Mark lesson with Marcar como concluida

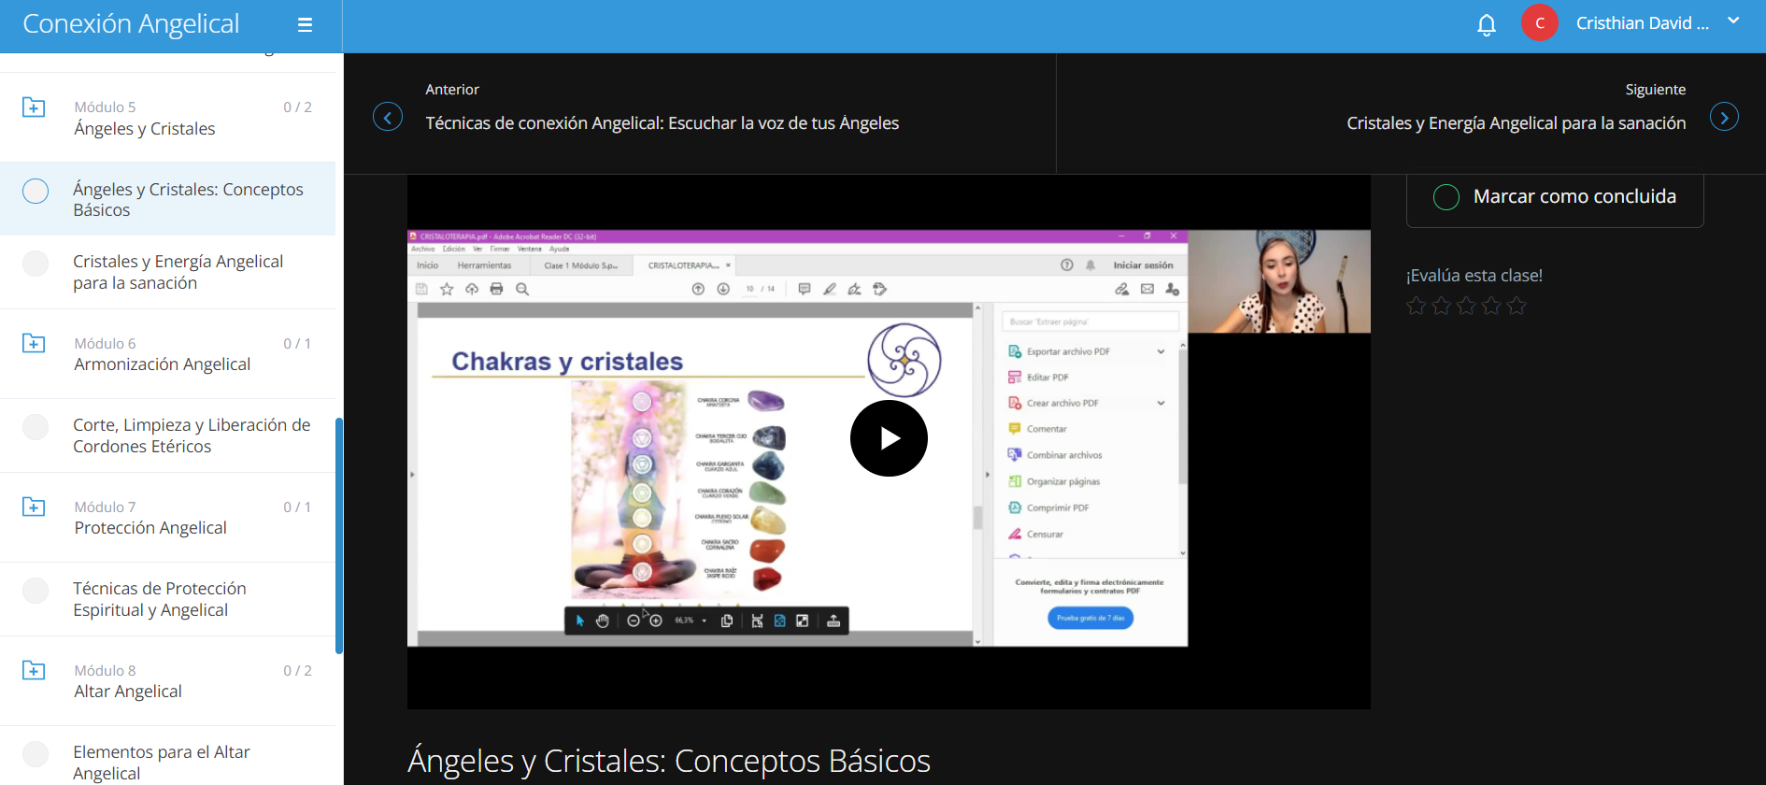(1554, 197)
